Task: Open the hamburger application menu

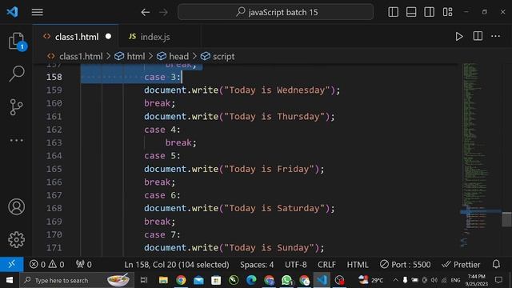Action: click(x=38, y=13)
